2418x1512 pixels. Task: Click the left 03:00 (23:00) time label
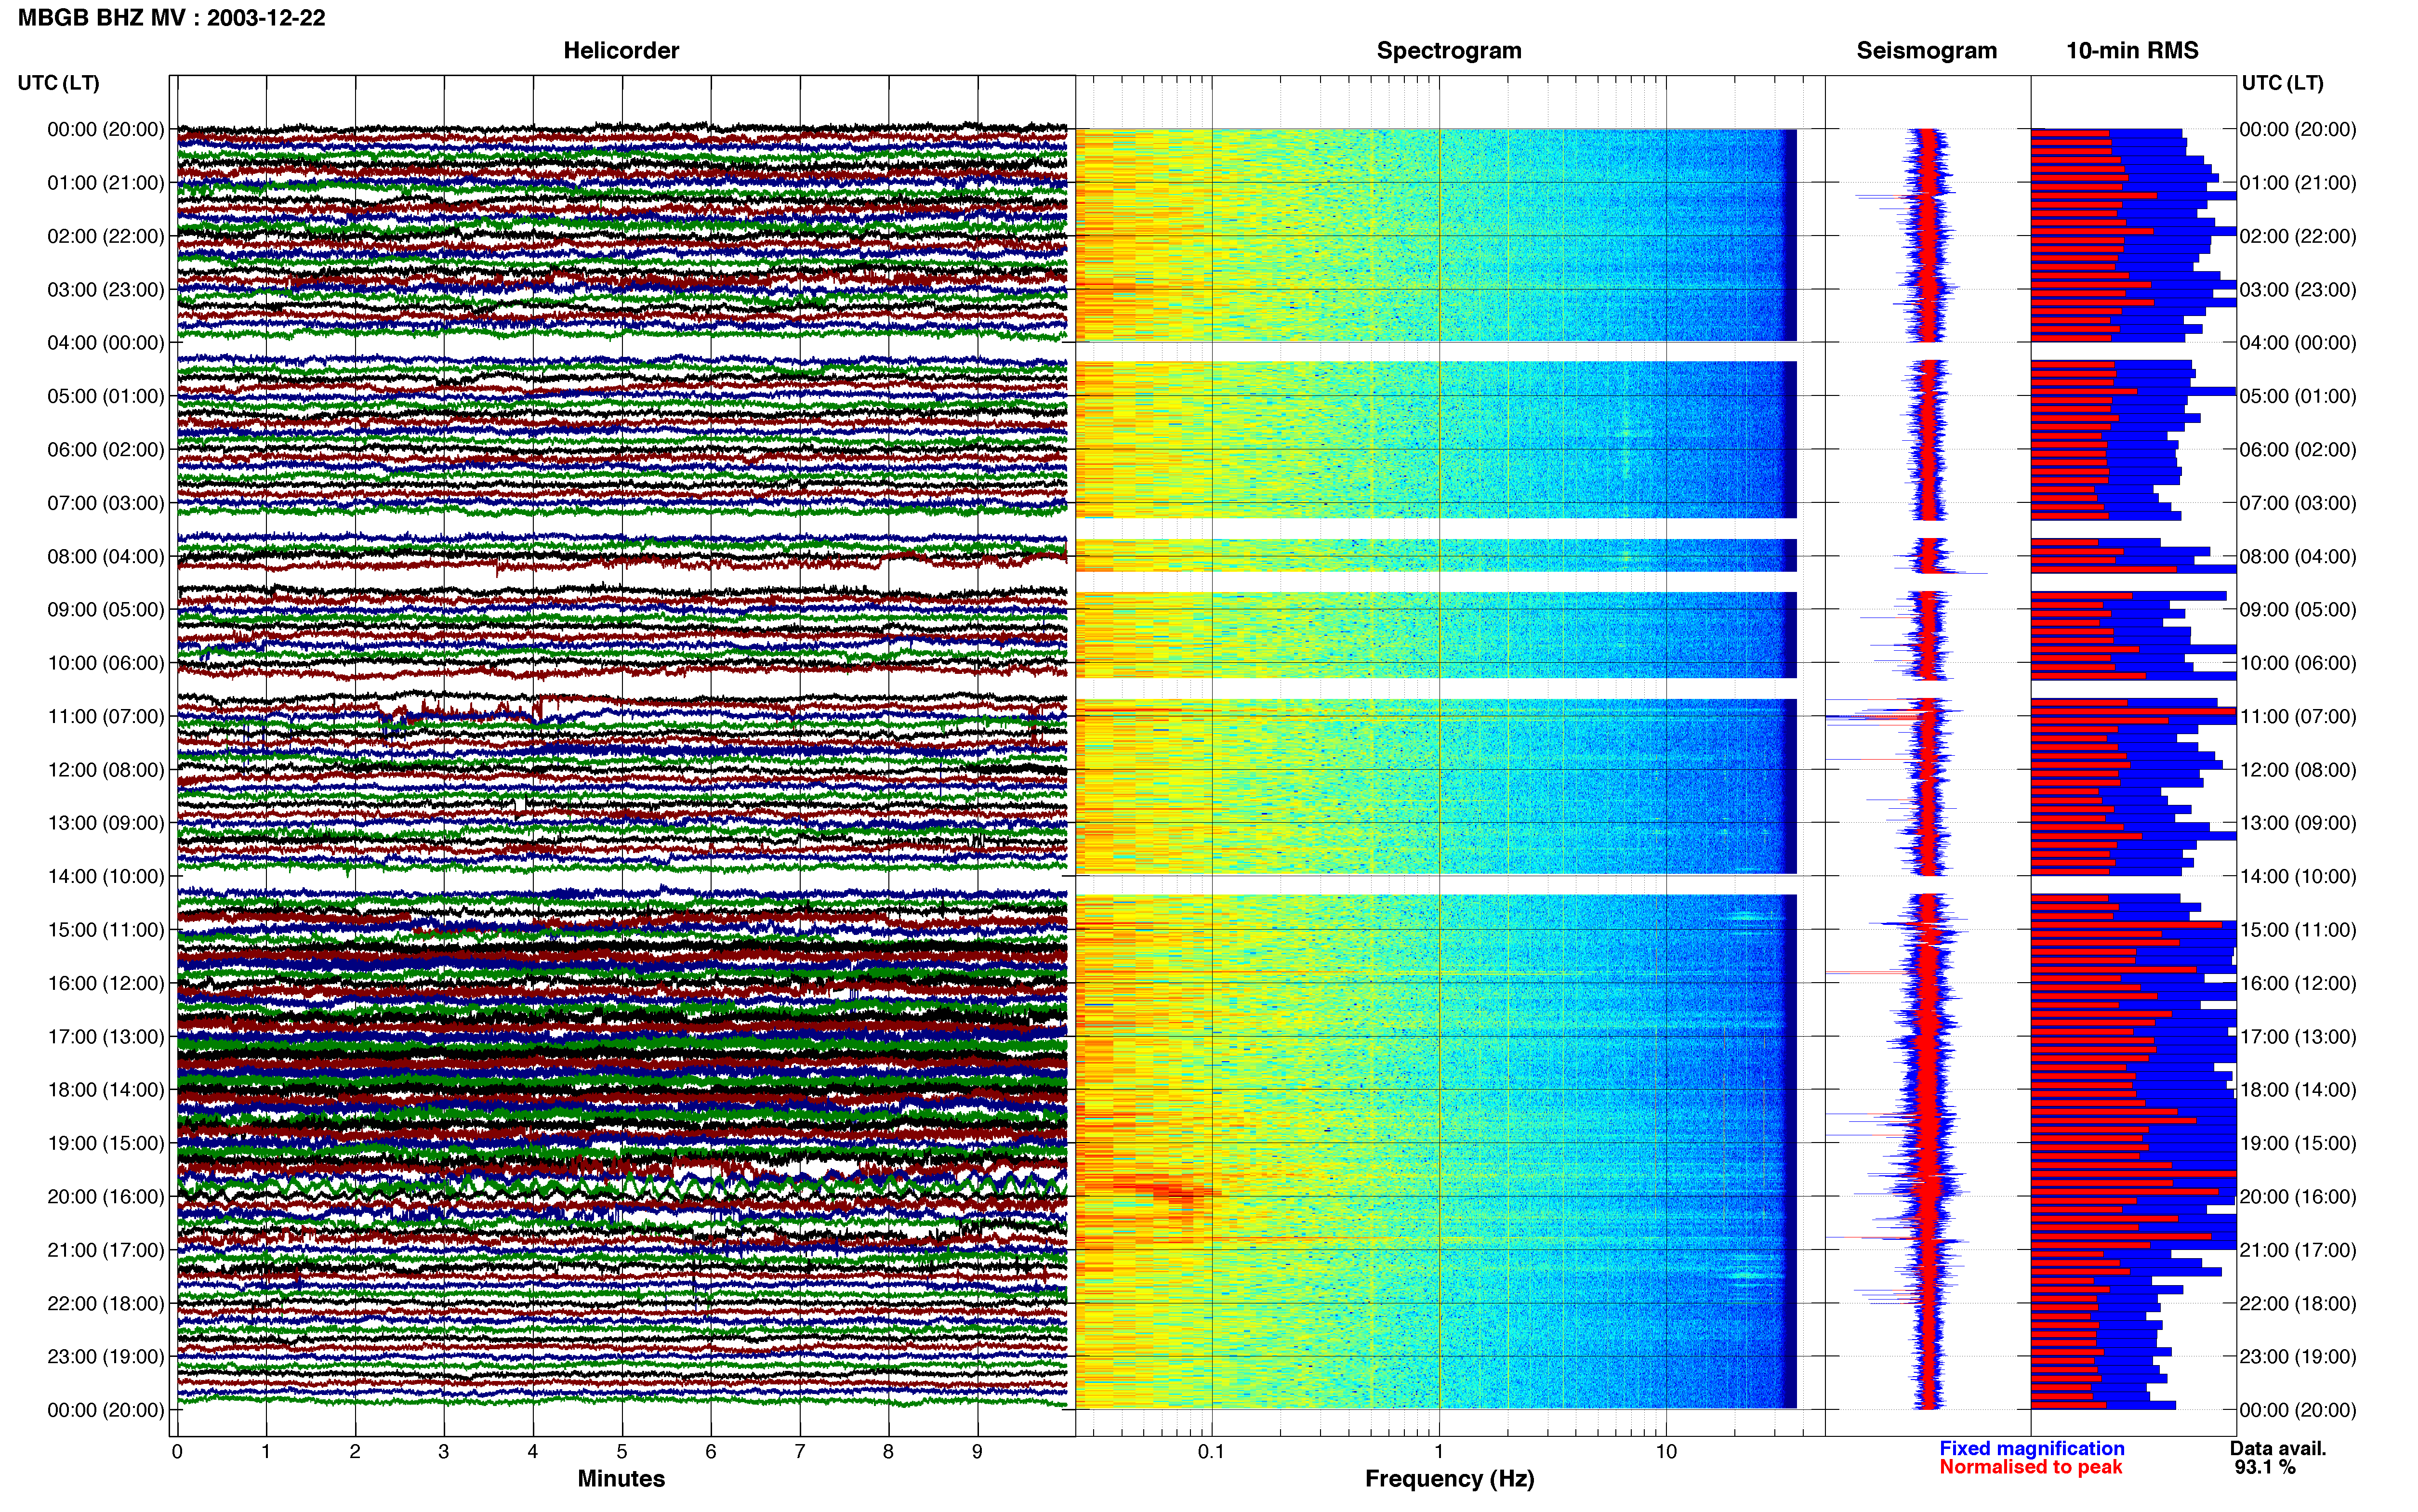click(106, 290)
